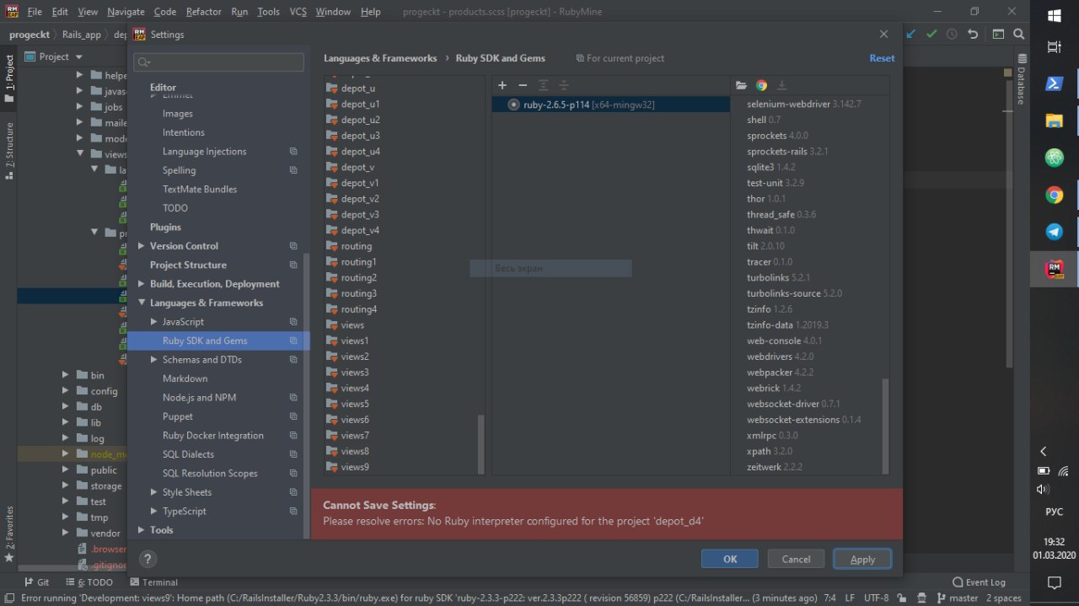The width and height of the screenshot is (1079, 606).
Task: Click the VCS rollback arrow icon
Action: [974, 35]
